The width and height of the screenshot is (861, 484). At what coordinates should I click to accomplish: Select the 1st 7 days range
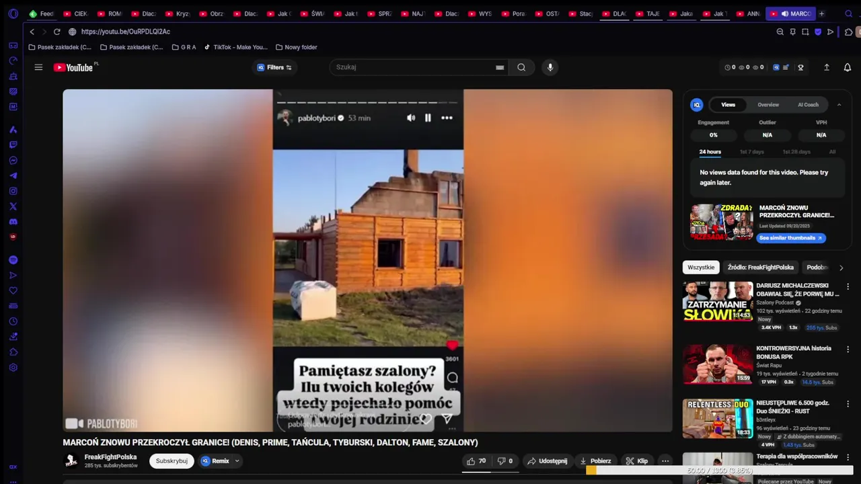coord(752,152)
